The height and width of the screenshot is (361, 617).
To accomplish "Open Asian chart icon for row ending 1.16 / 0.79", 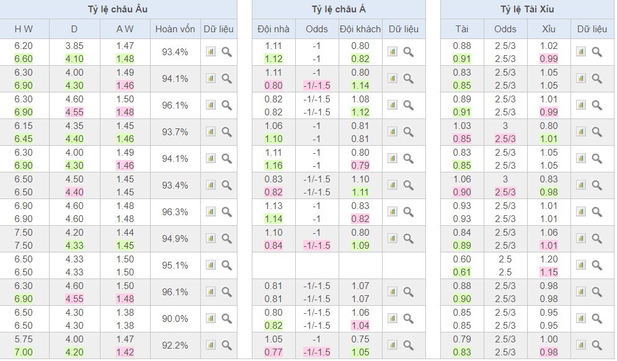I will point(393,158).
